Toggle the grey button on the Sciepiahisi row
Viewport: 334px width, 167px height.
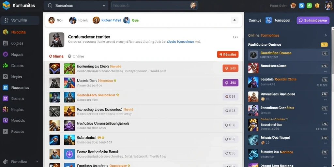[x=231, y=139]
